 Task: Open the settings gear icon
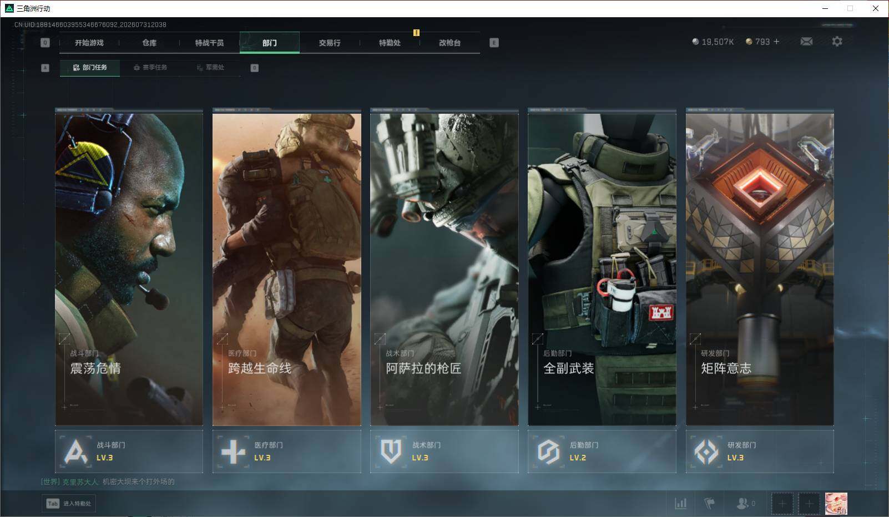coord(837,42)
